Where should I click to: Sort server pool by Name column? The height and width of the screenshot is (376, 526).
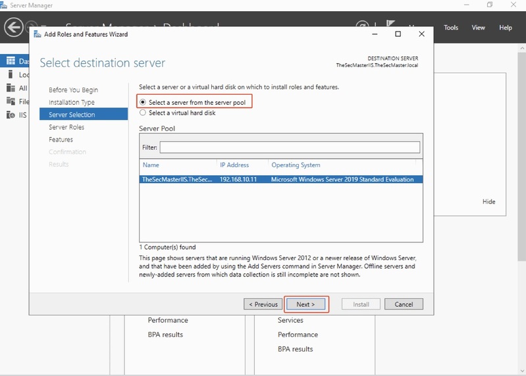(151, 165)
